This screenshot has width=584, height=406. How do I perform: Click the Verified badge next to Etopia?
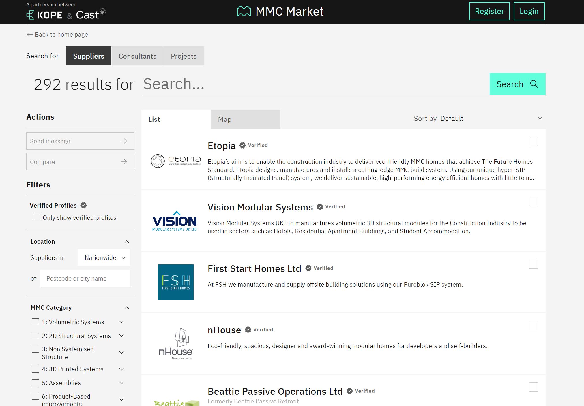coord(242,145)
